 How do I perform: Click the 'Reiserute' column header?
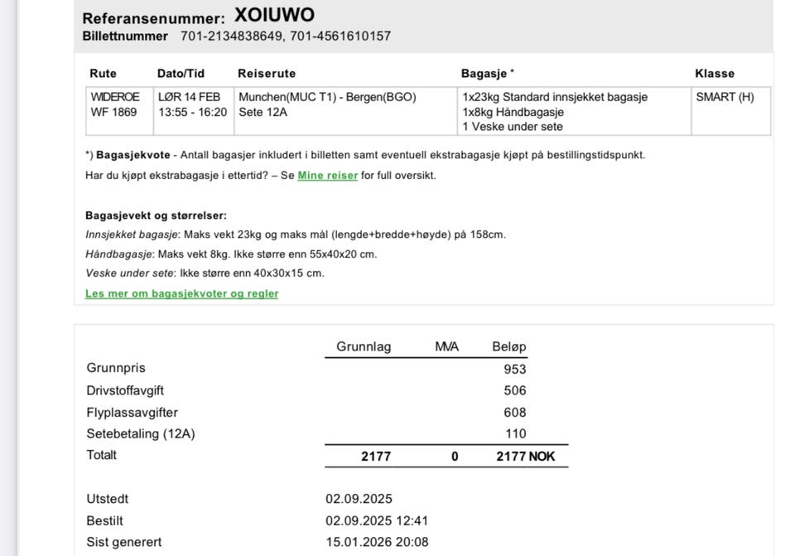point(267,74)
